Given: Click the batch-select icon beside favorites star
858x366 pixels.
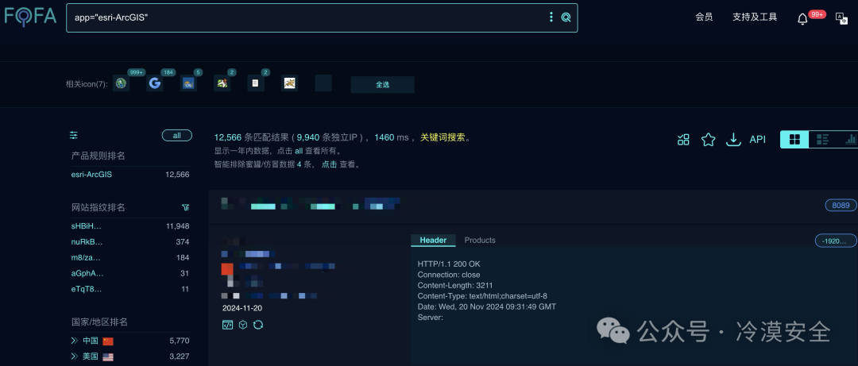Looking at the screenshot, I should pyautogui.click(x=683, y=140).
